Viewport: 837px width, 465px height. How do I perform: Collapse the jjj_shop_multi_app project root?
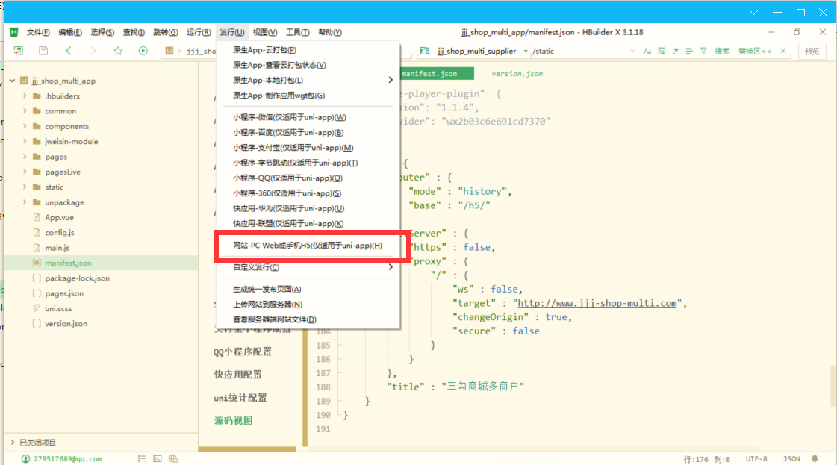tap(12, 81)
